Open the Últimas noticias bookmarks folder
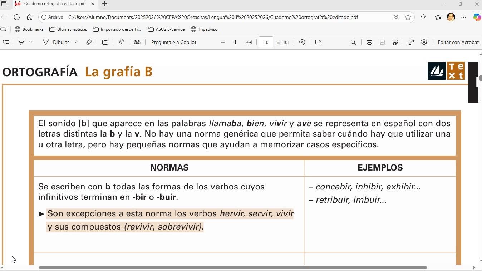 68,29
